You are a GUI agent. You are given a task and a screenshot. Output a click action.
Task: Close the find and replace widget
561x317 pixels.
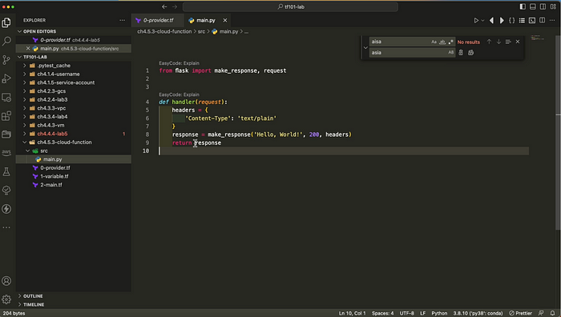[518, 42]
